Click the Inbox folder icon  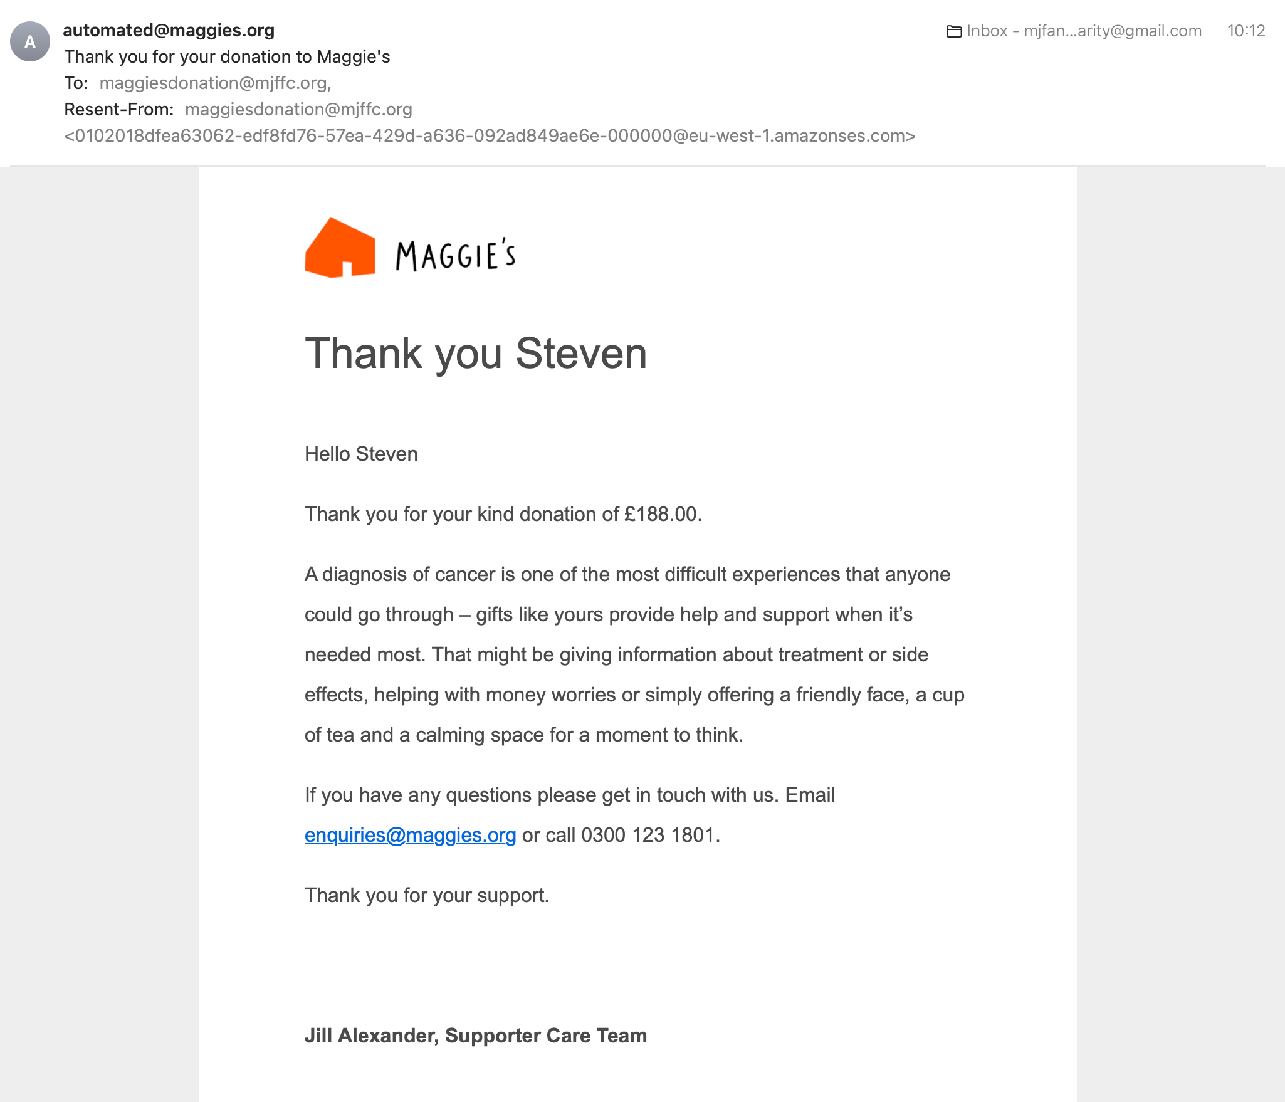point(954,31)
